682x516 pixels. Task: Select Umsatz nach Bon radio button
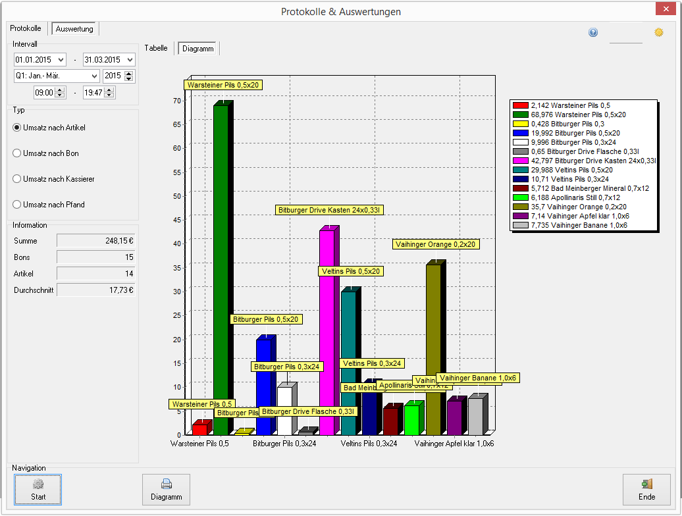(17, 153)
